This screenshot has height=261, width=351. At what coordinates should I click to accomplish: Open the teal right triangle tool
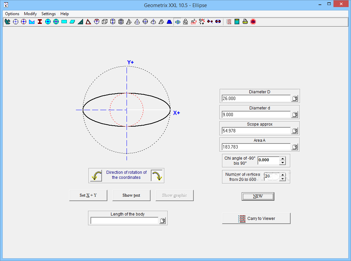coord(80,22)
